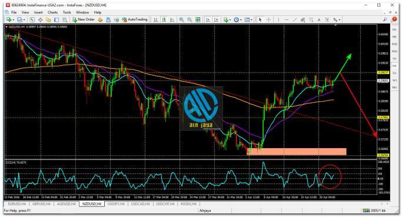Switch chart to W1 timeframe

[x=394, y=80]
